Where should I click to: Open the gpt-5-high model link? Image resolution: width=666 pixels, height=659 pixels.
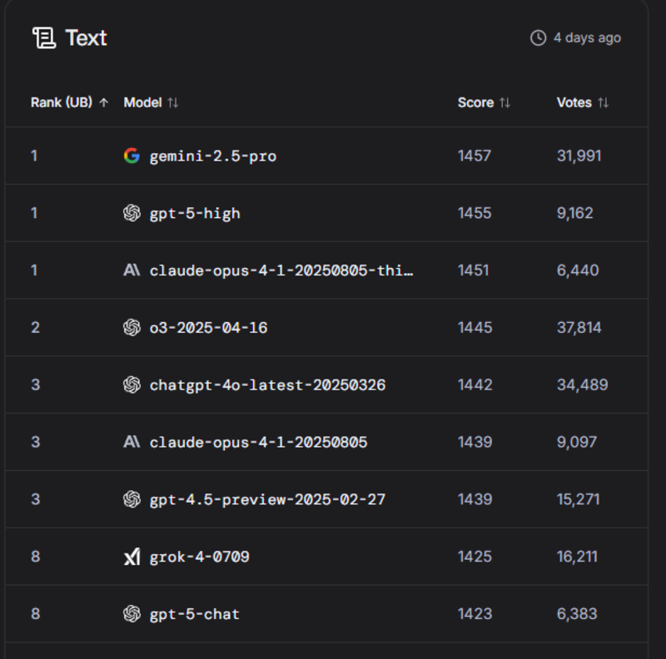(x=195, y=213)
